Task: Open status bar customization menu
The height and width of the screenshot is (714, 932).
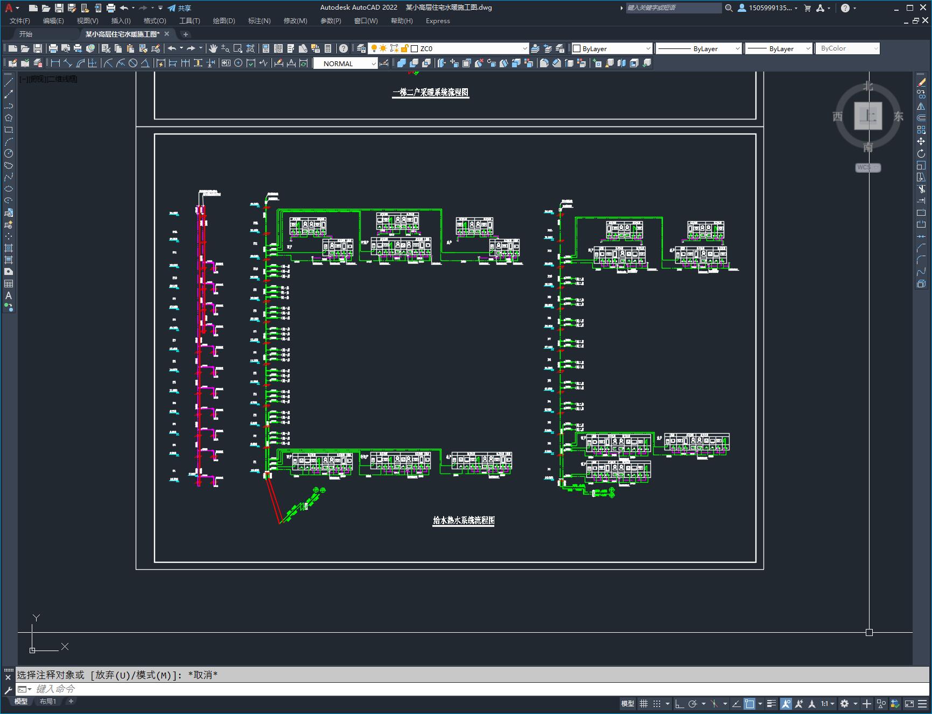Action: [922, 703]
